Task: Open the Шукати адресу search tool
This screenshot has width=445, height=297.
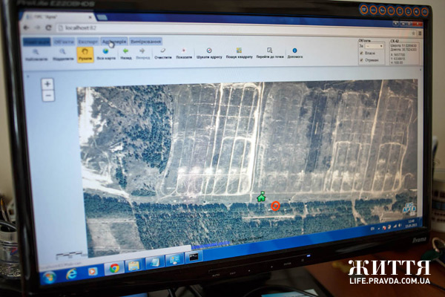Action: coord(210,53)
